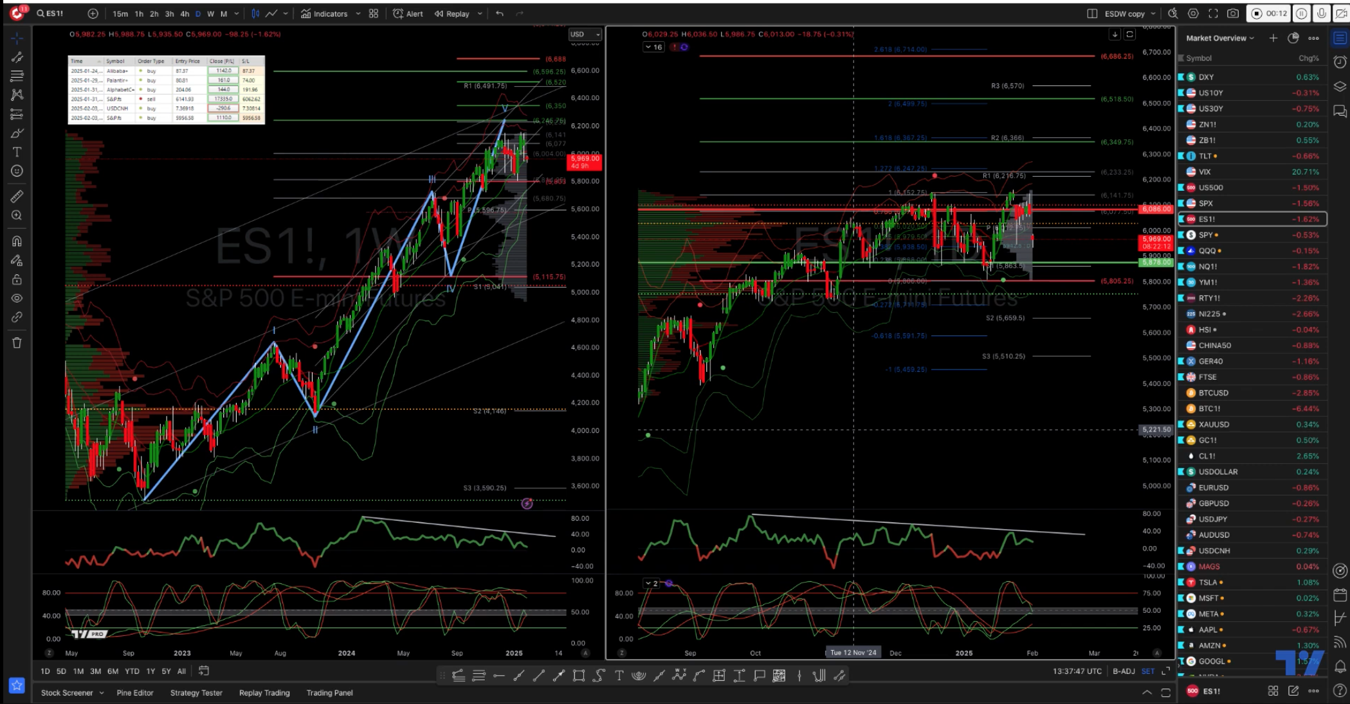Select the D daily timeframe
The width and height of the screenshot is (1350, 704).
coord(198,13)
